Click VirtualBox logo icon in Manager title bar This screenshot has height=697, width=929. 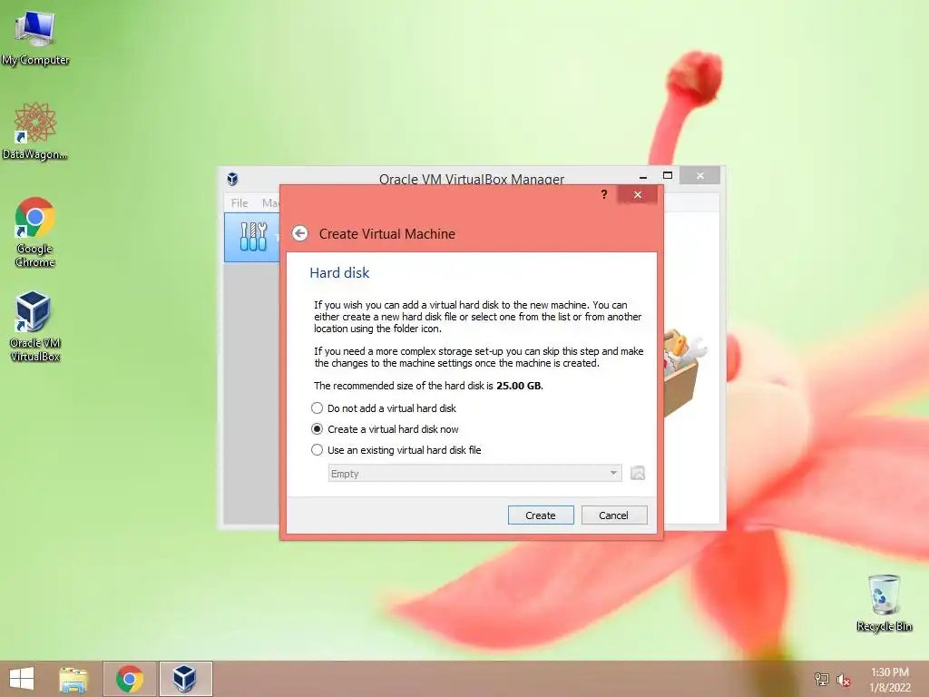232,179
